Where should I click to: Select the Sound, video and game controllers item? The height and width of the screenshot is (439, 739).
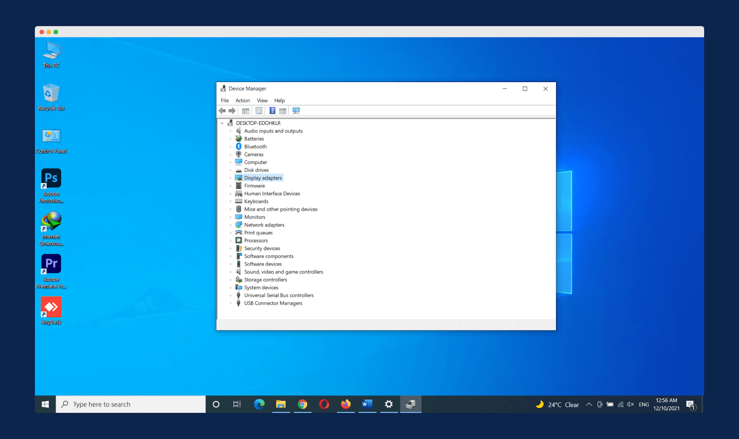(283, 272)
